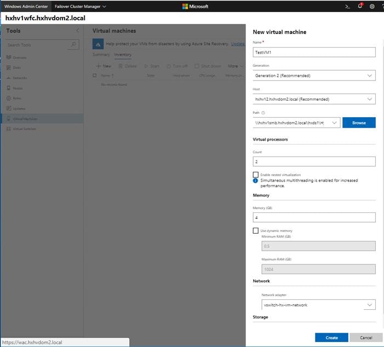
Task: Click the trash icon of the Delete command
Action: [121, 66]
